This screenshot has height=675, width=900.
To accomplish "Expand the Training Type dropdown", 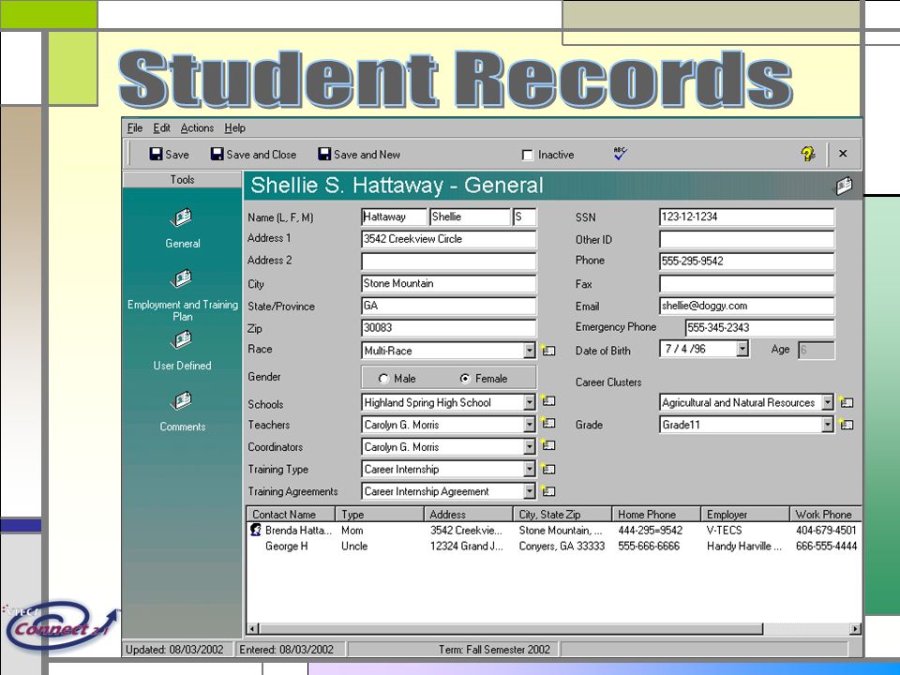I will (529, 469).
